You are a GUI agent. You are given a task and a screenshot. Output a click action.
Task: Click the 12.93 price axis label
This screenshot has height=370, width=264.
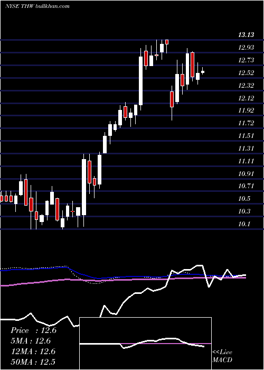tap(246, 48)
